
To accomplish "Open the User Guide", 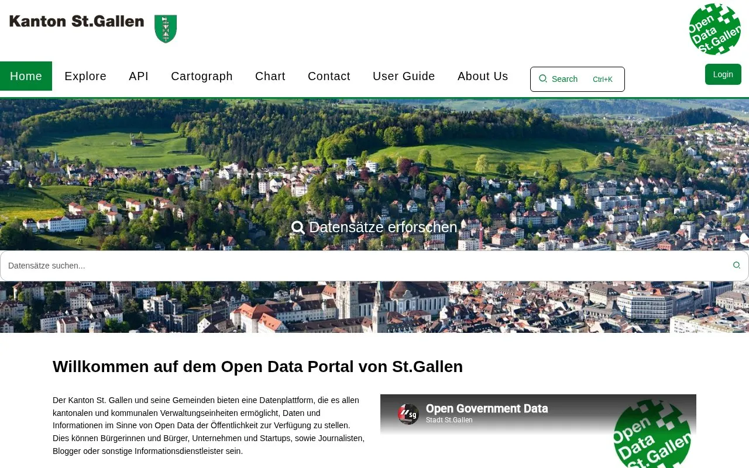I will click(x=404, y=76).
